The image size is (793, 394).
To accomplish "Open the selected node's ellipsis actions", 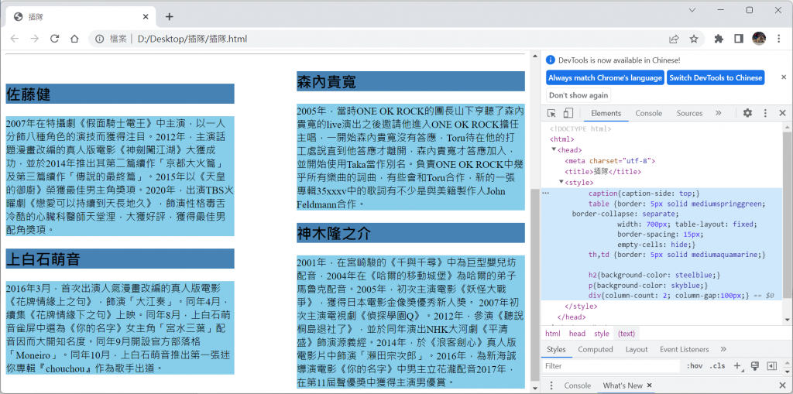I will 545,194.
